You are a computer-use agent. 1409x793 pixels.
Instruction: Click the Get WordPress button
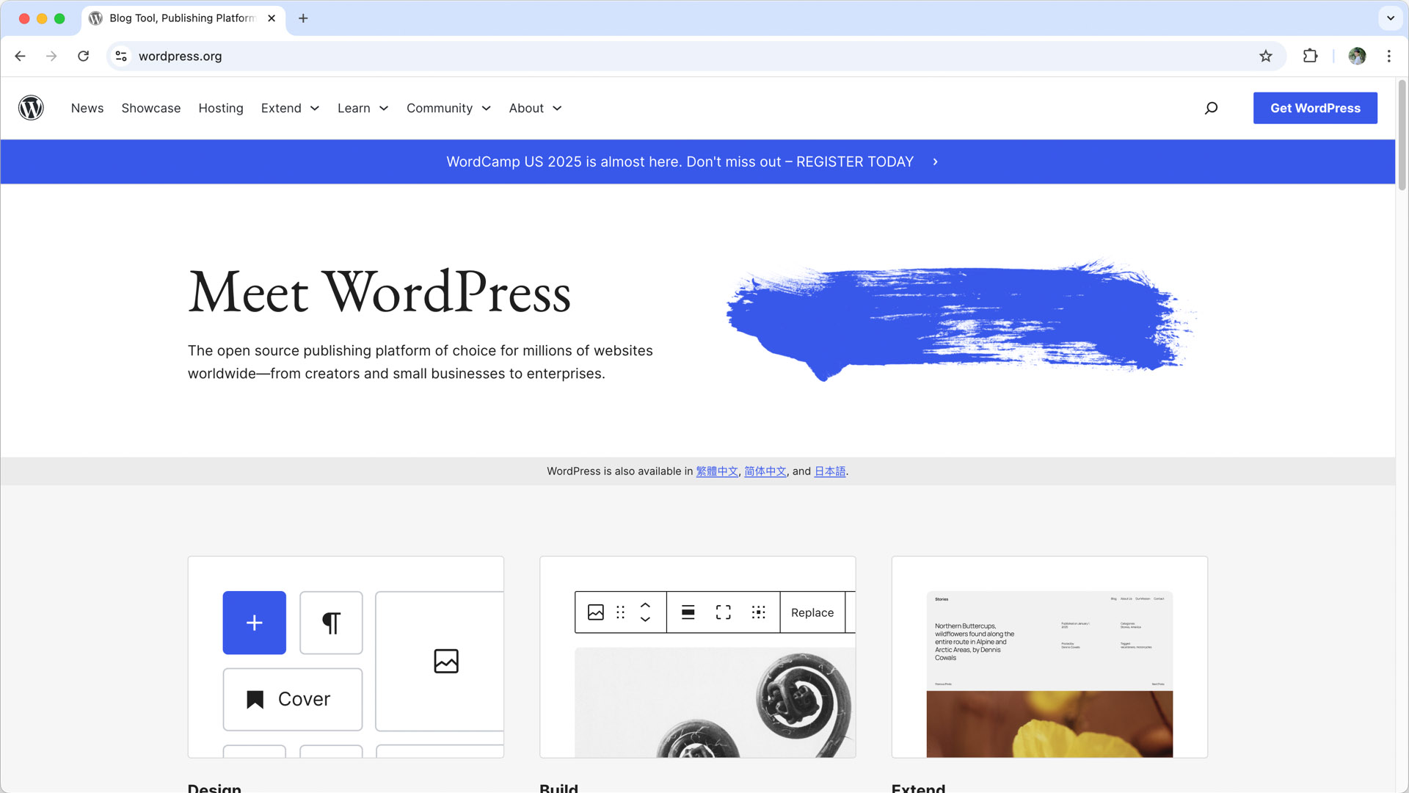1315,108
